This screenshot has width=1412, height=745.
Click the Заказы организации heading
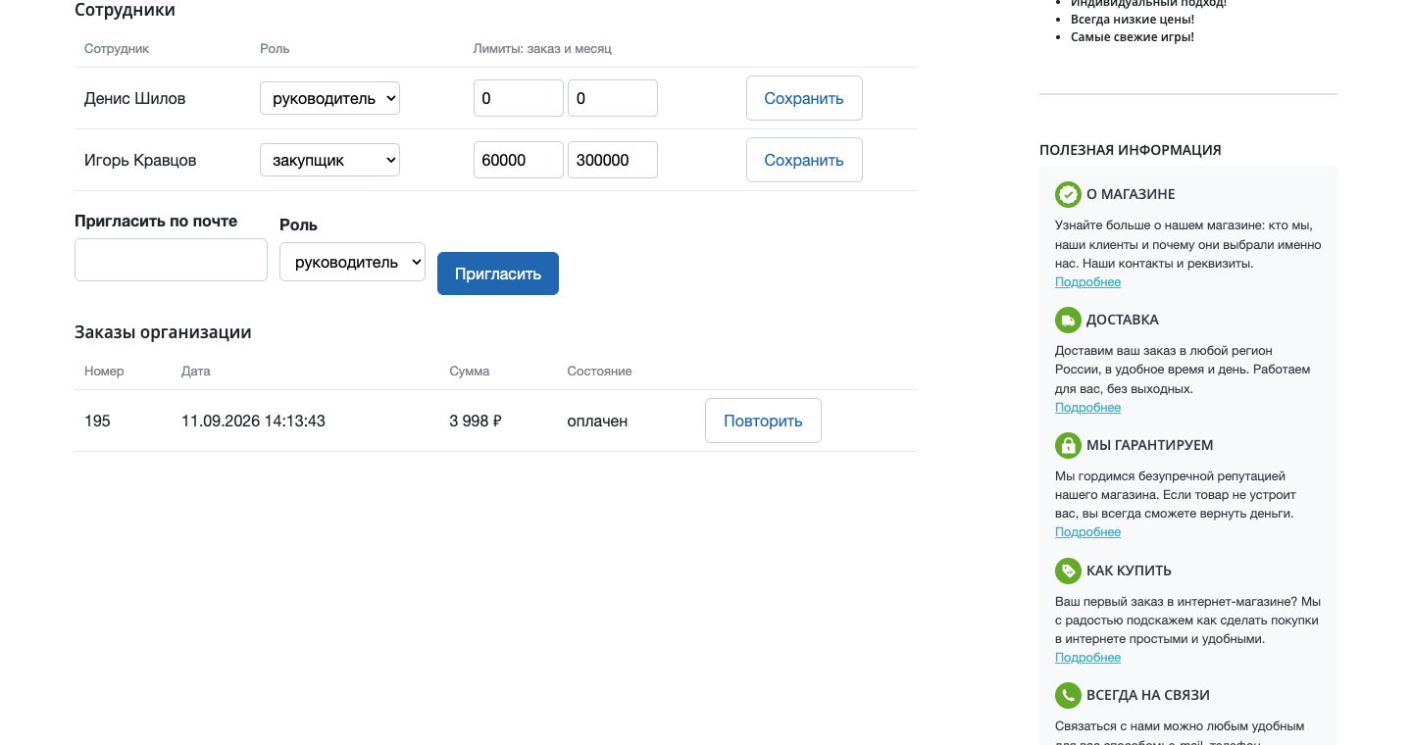pyautogui.click(x=163, y=332)
